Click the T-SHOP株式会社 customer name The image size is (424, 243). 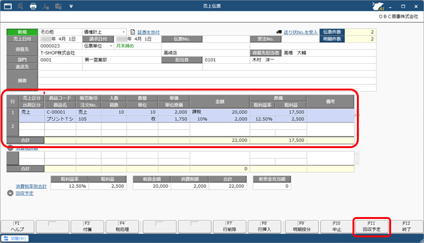click(58, 53)
